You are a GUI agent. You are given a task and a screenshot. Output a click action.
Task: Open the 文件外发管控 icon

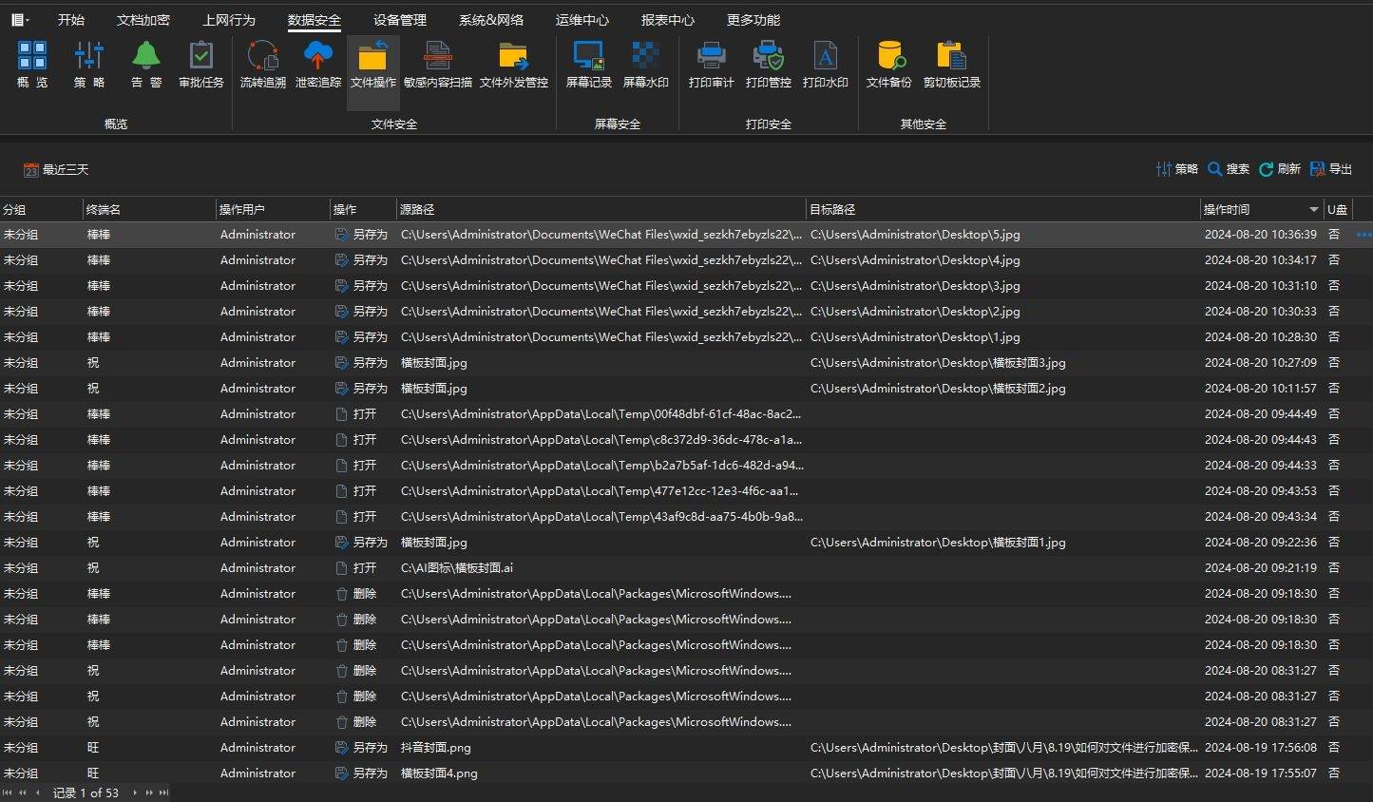(x=513, y=65)
